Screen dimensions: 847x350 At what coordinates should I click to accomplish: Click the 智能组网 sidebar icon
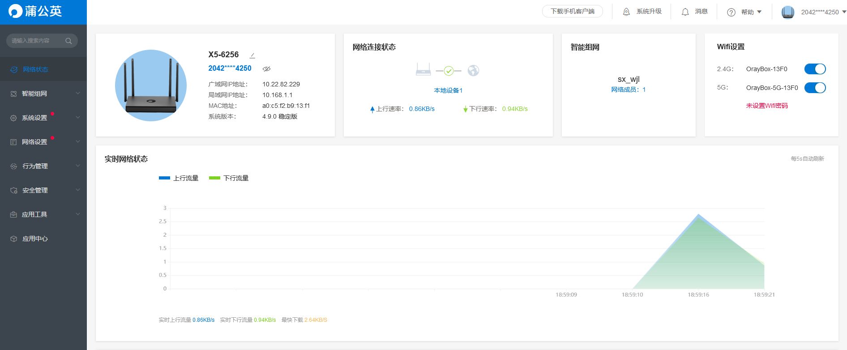(x=13, y=94)
